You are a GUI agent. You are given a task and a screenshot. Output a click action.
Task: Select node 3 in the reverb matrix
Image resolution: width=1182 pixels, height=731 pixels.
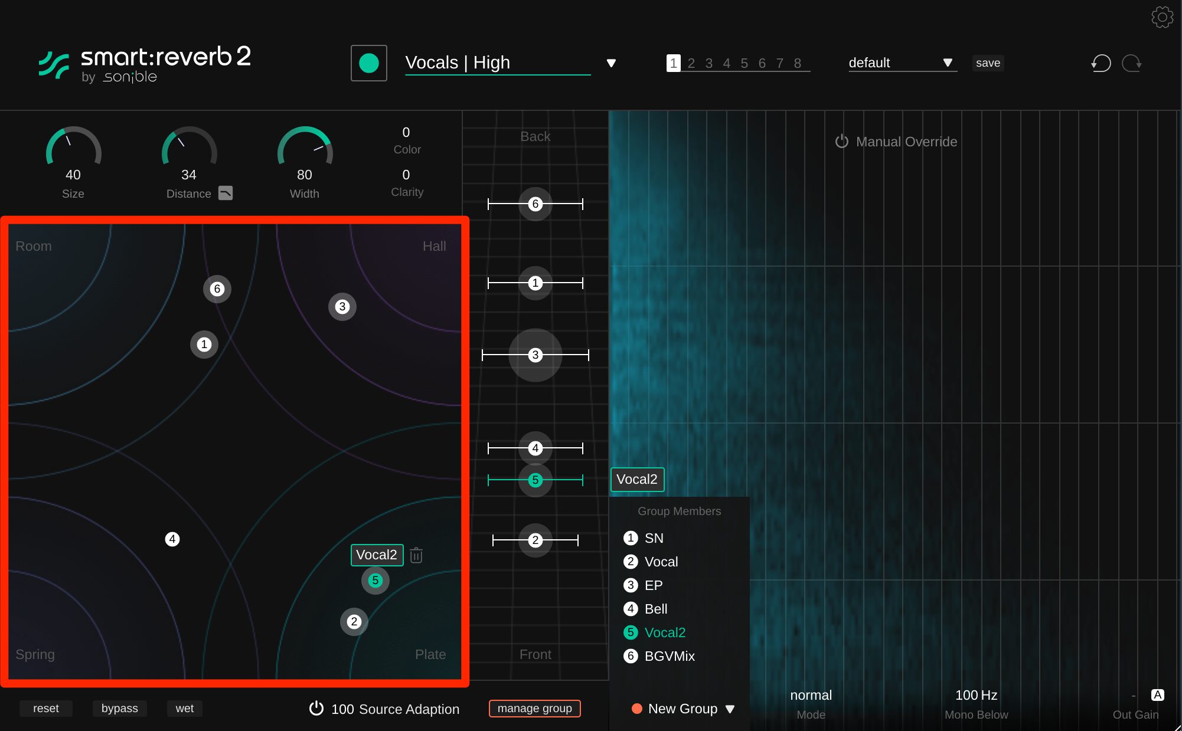click(x=342, y=307)
